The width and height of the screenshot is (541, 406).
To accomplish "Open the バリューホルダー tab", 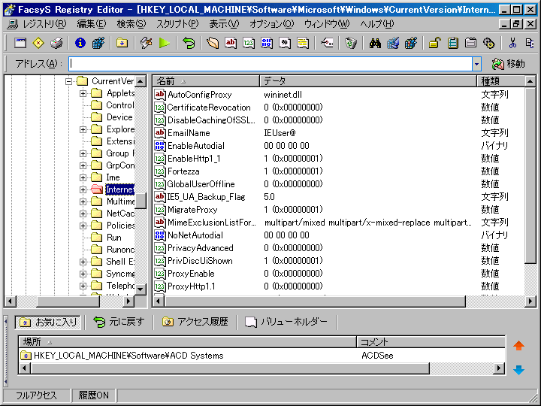I will coord(286,322).
